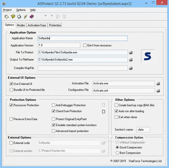Minimize the ASProtect window
The height and width of the screenshot is (168, 169).
[146, 3]
